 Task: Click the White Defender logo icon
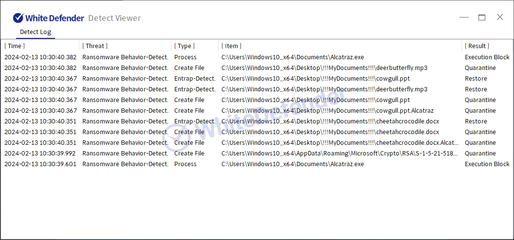pos(18,18)
